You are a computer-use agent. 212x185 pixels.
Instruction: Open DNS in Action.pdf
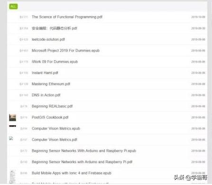(46, 95)
